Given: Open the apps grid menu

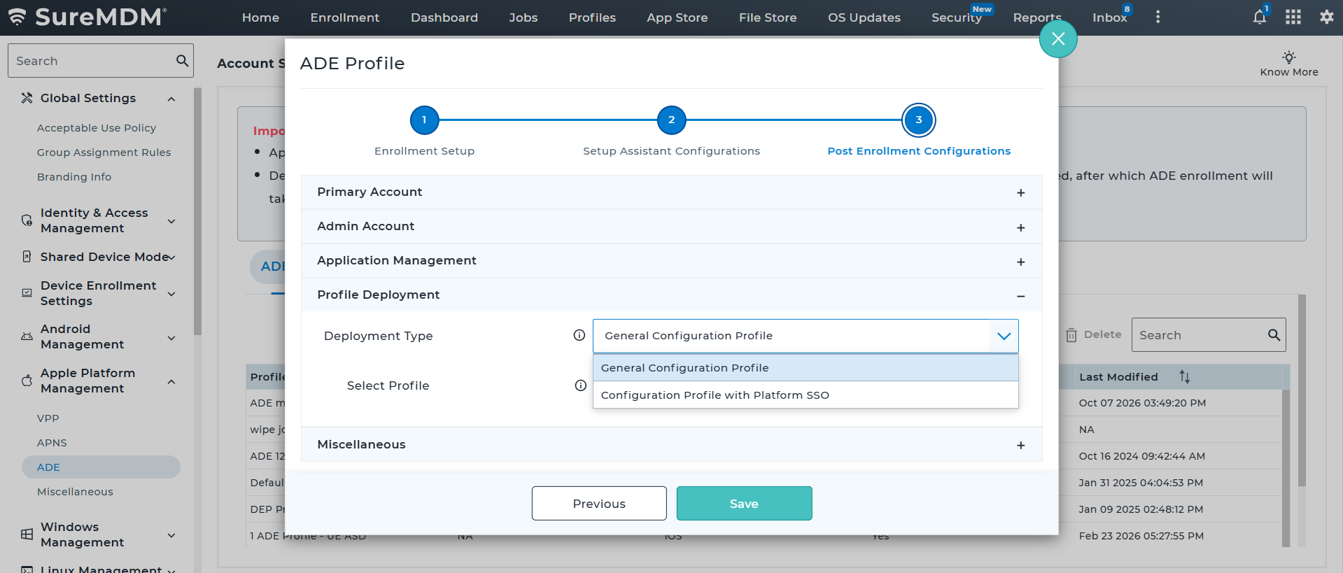Looking at the screenshot, I should tap(1293, 17).
